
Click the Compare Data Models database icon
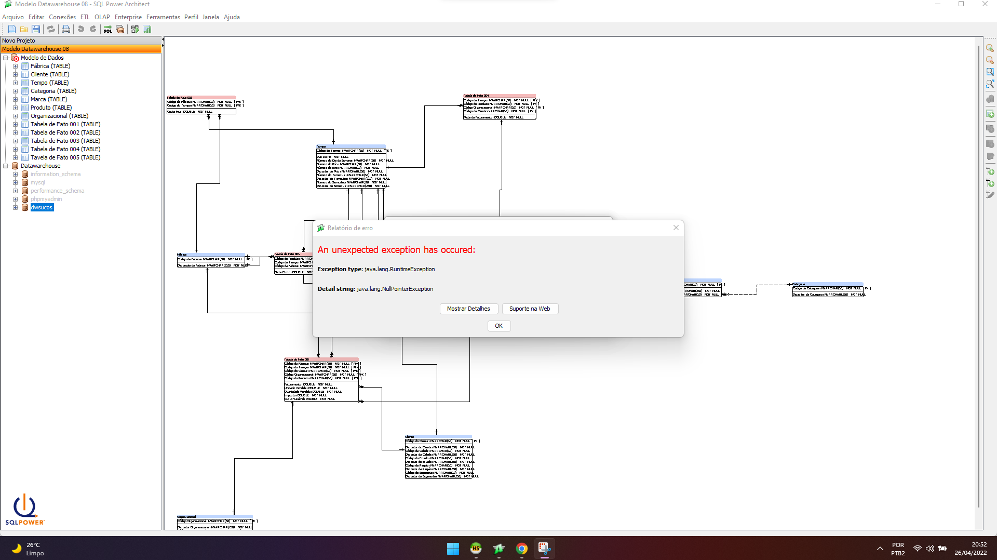point(120,30)
